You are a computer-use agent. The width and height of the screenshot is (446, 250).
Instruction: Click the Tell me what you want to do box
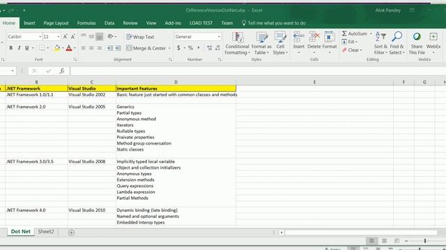(274, 23)
